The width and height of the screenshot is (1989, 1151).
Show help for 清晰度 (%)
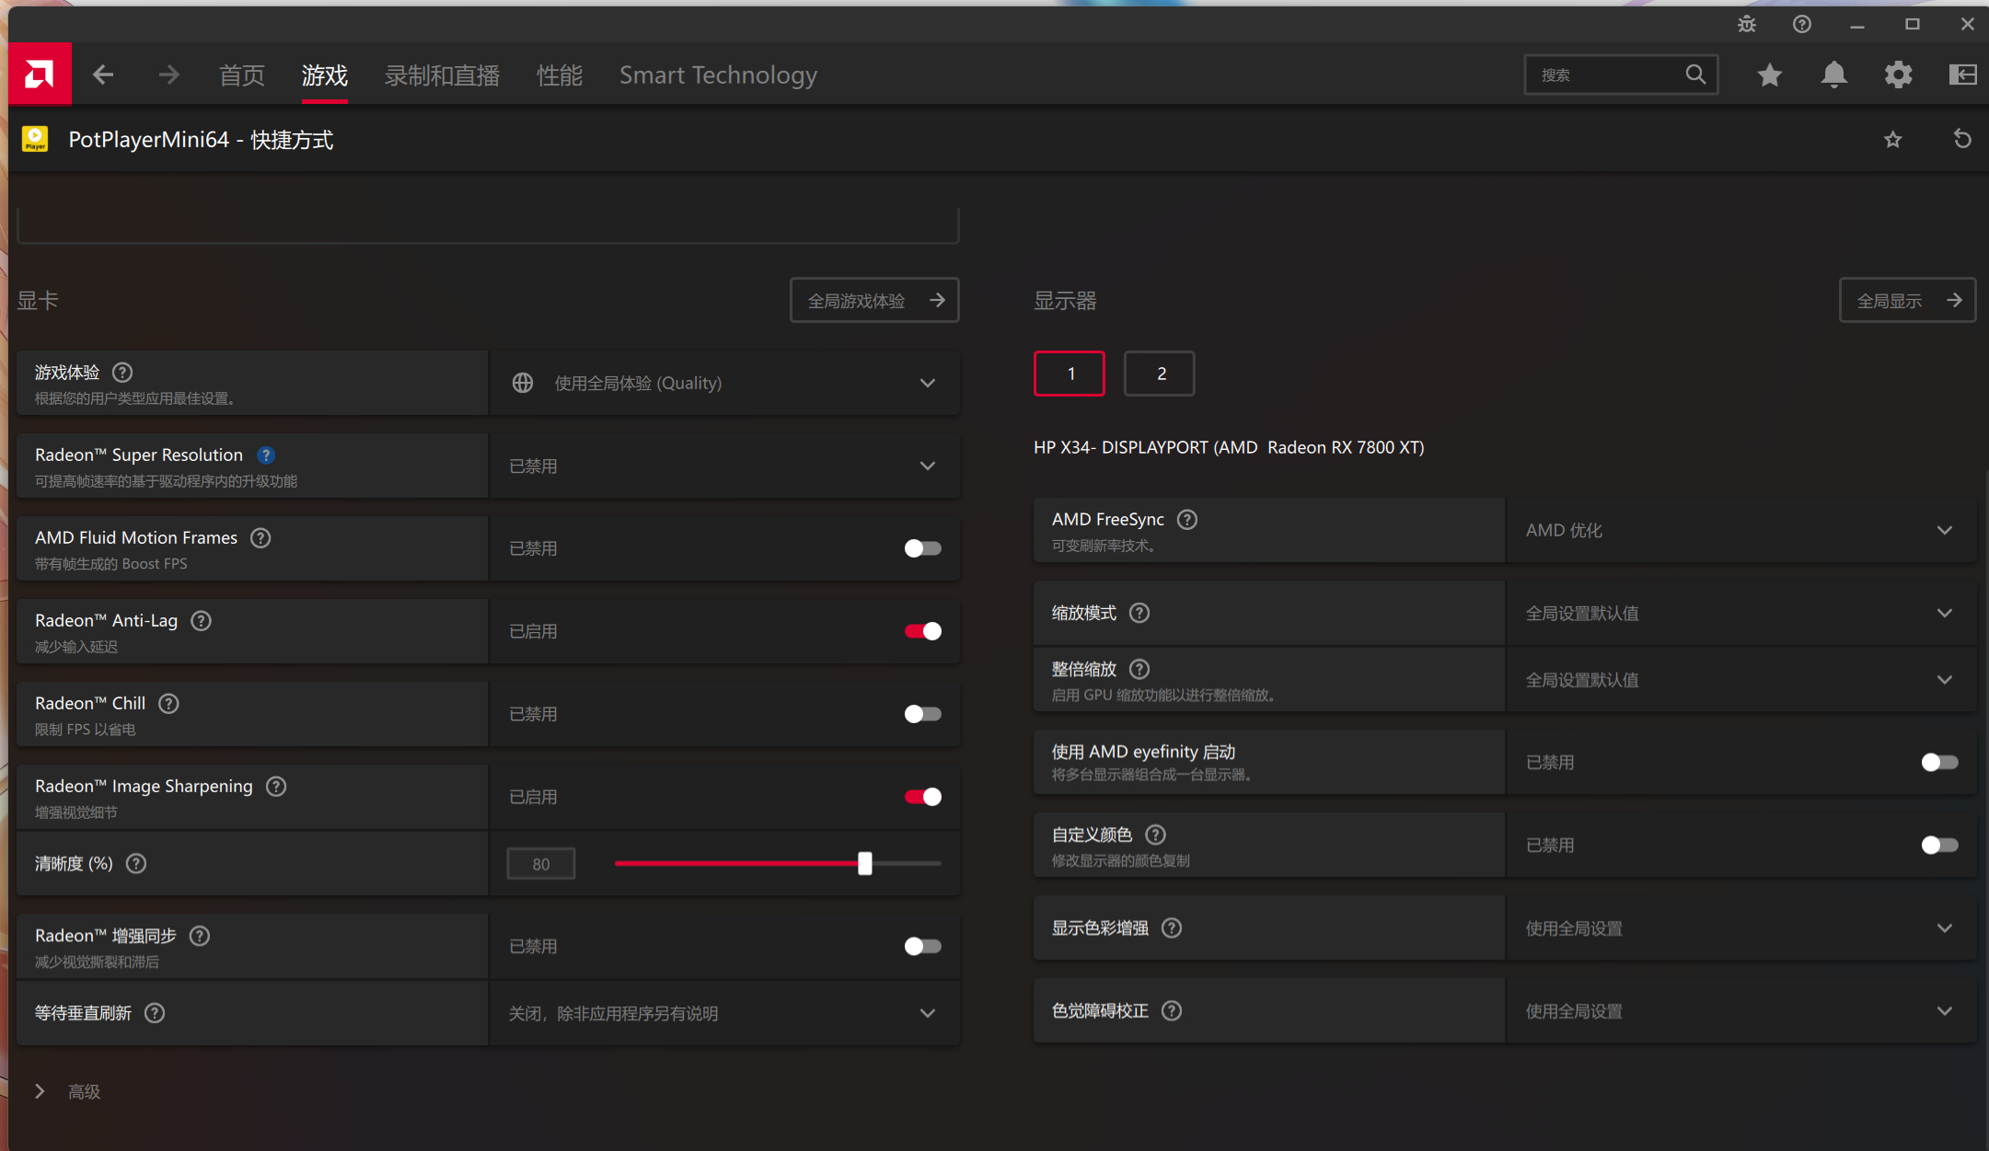136,864
